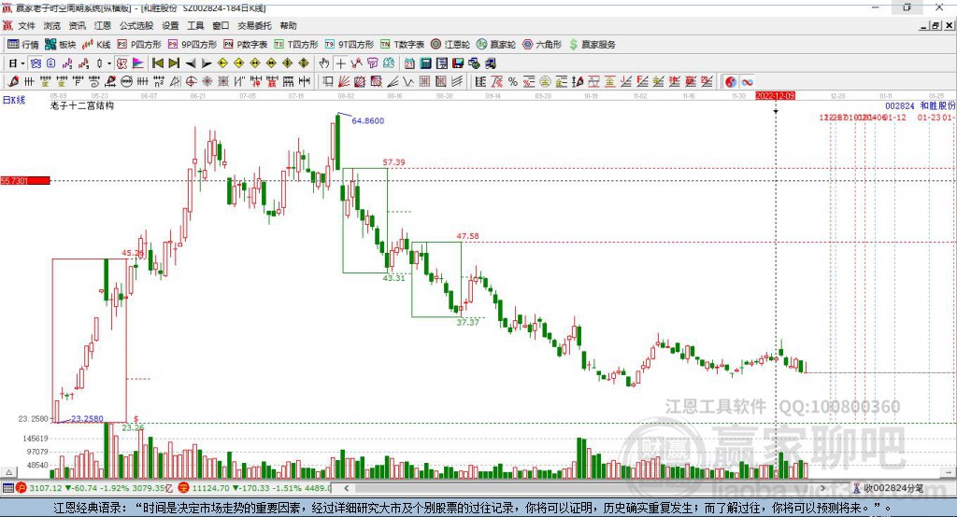Click the highlighted date 2022-12-09 marker
Image resolution: width=957 pixels, height=517 pixels.
point(775,96)
